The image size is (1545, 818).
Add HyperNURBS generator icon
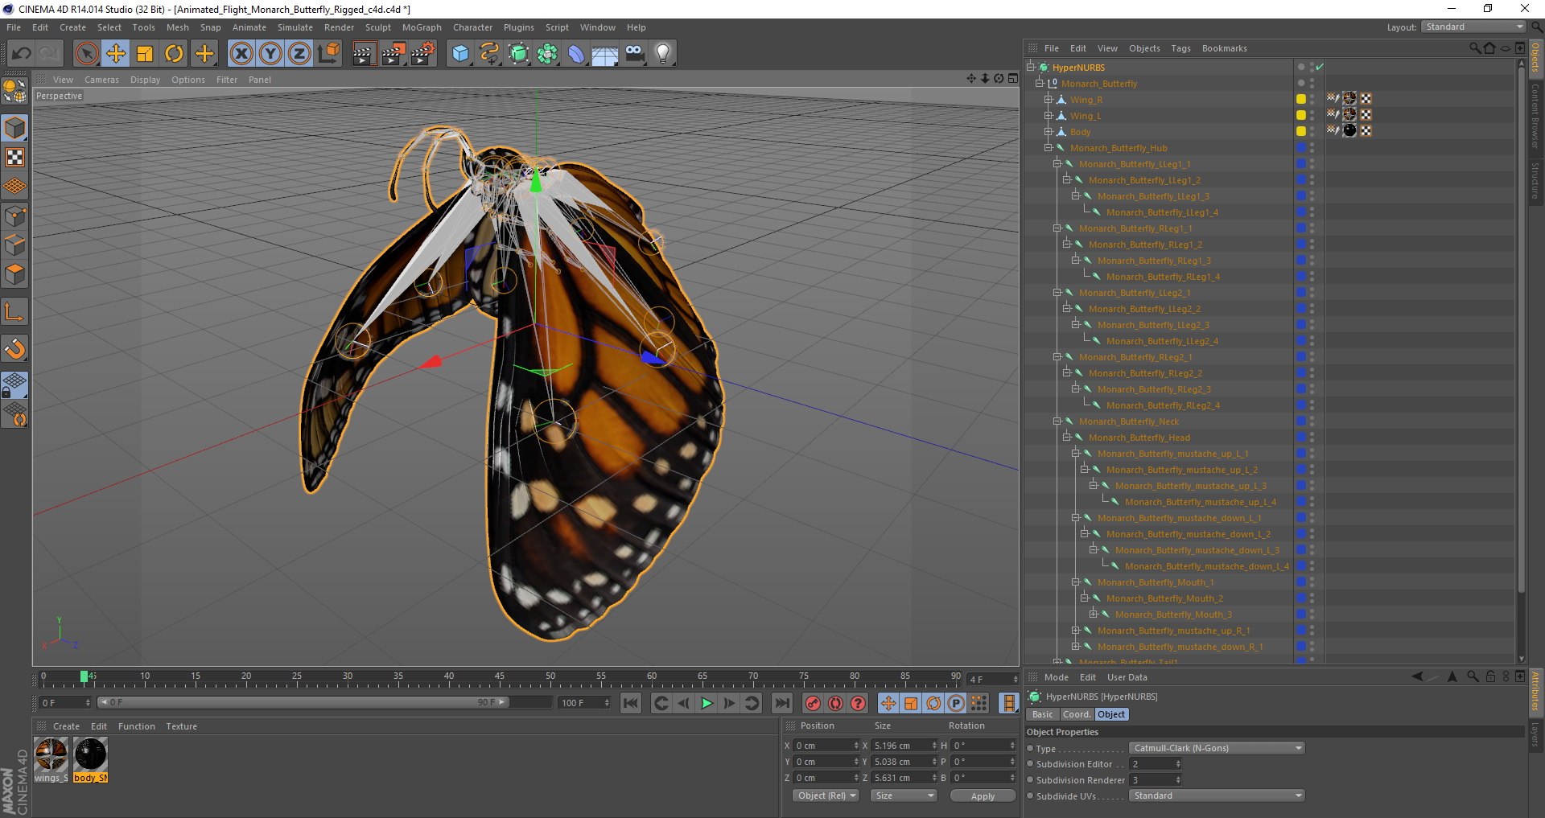pyautogui.click(x=518, y=54)
